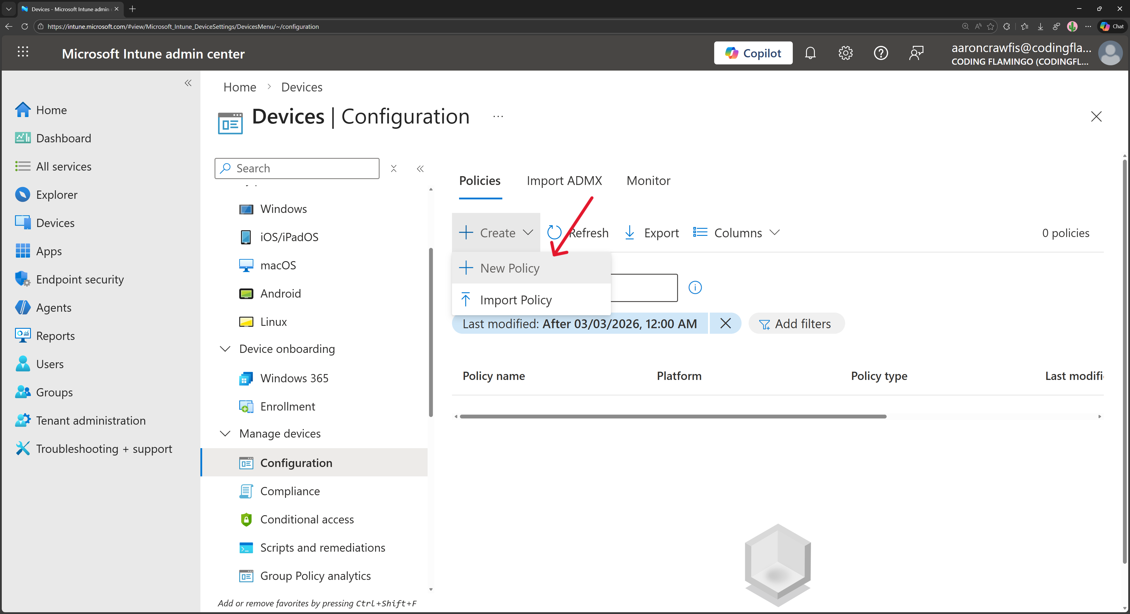Clear the Last modified date filter

(725, 323)
